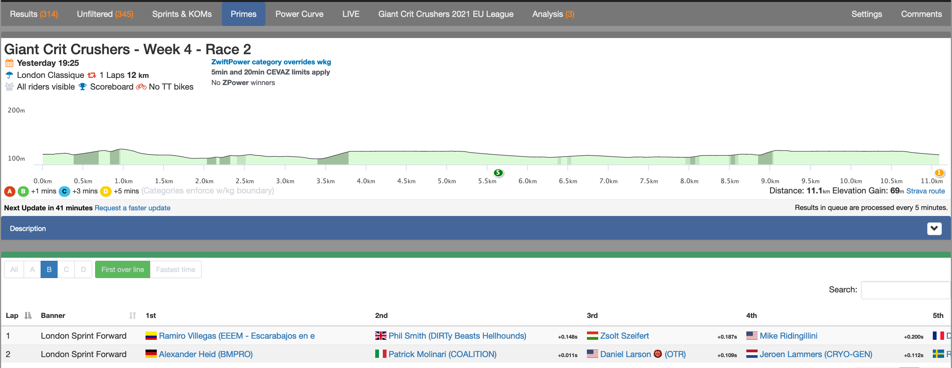Click the Search input field

tap(906, 290)
